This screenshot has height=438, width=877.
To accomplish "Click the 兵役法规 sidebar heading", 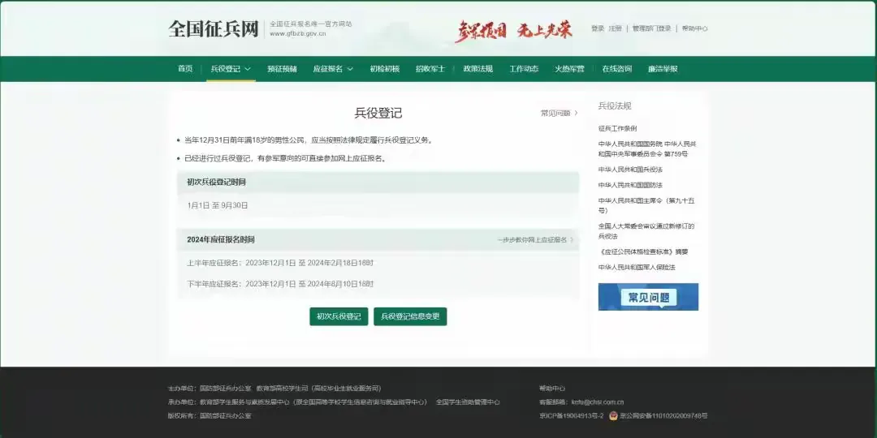I will 615,105.
